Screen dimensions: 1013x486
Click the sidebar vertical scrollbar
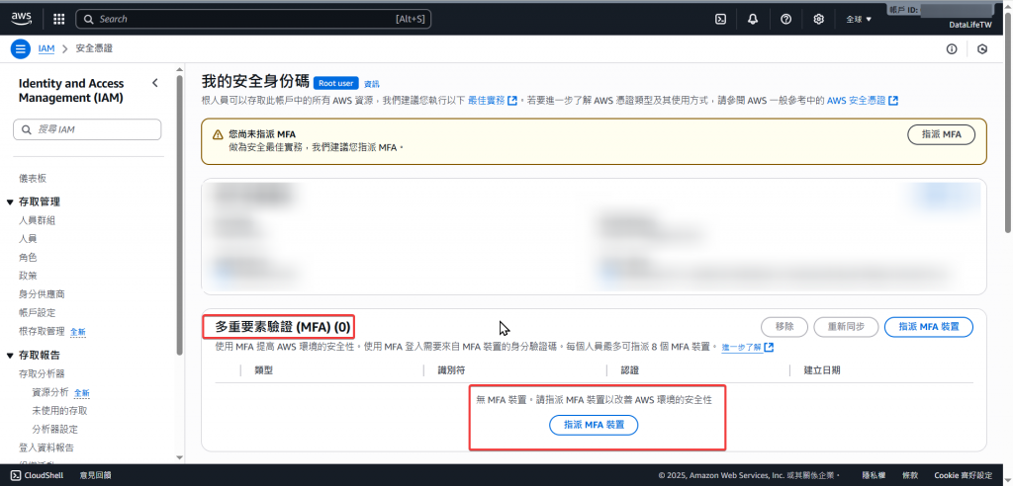[180, 215]
